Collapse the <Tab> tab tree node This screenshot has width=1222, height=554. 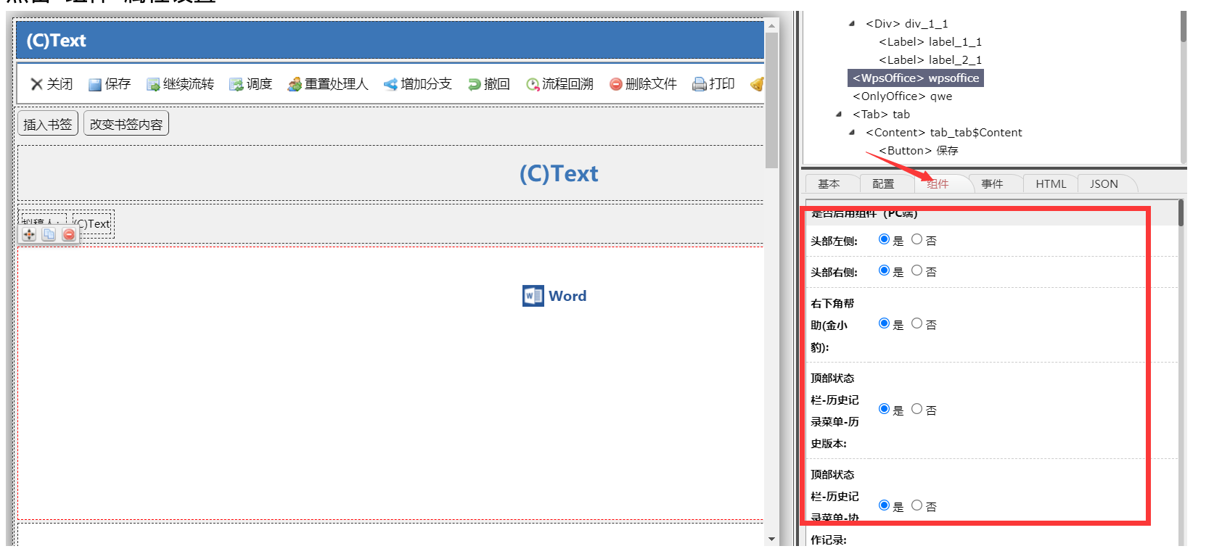[x=839, y=115]
